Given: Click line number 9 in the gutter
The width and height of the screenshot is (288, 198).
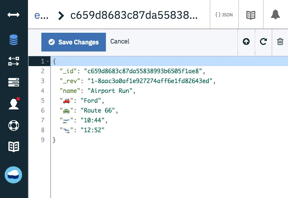Looking at the screenshot, I should click(43, 140).
